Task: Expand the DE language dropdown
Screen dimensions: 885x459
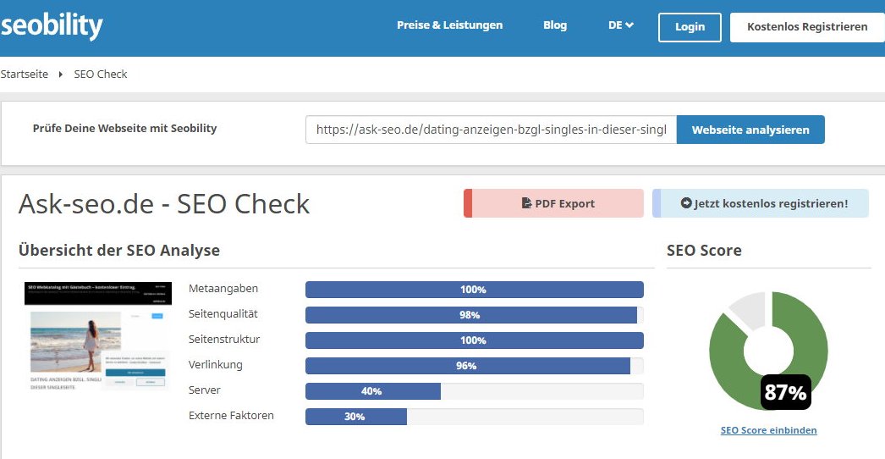Action: (x=621, y=25)
